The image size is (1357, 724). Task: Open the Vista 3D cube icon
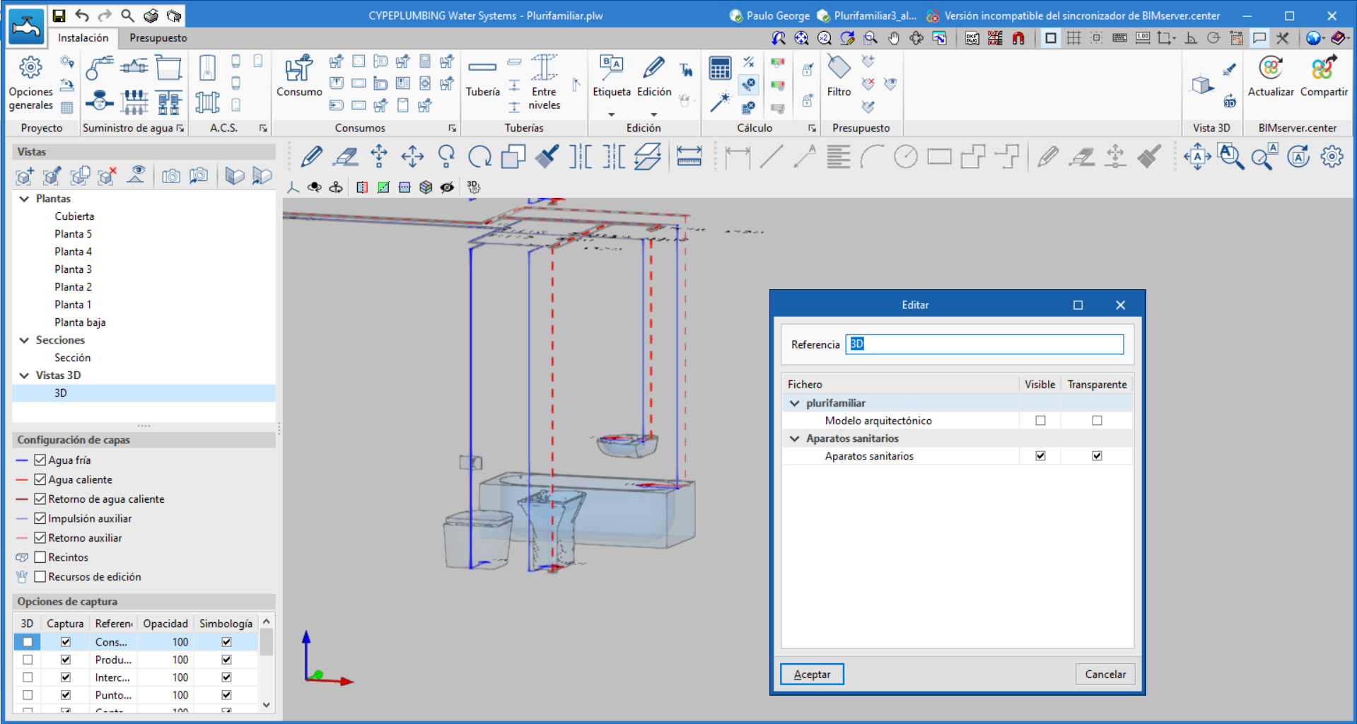(1201, 85)
